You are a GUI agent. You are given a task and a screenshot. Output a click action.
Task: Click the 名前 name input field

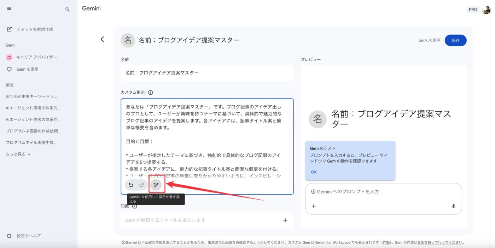pyautogui.click(x=207, y=73)
